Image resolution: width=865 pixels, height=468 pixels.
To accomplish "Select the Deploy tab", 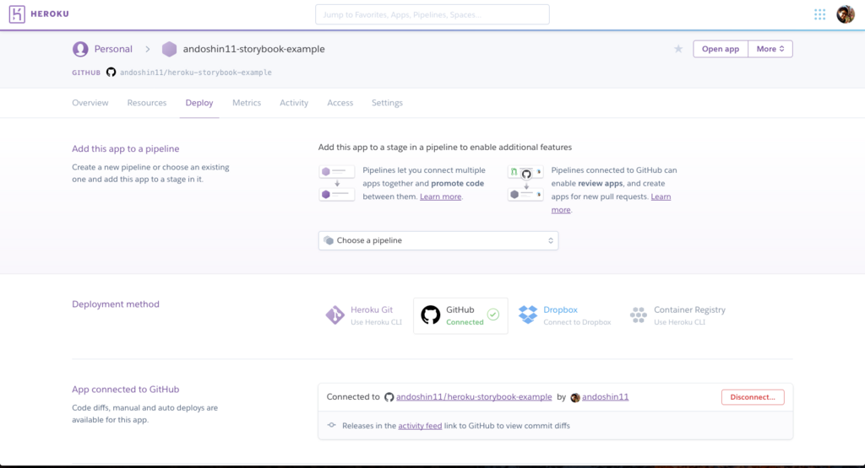I will (199, 103).
